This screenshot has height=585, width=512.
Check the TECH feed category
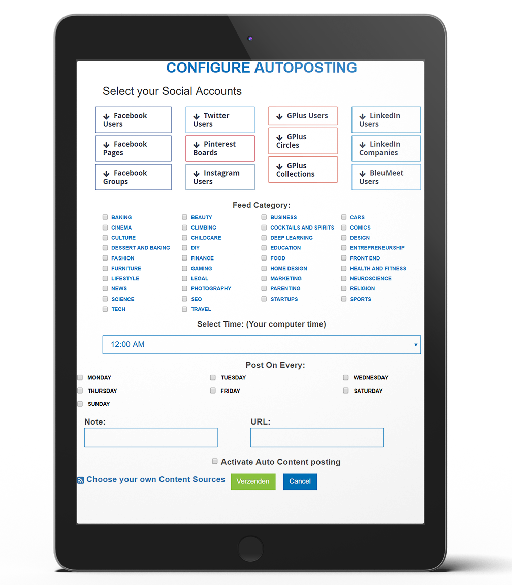click(105, 309)
